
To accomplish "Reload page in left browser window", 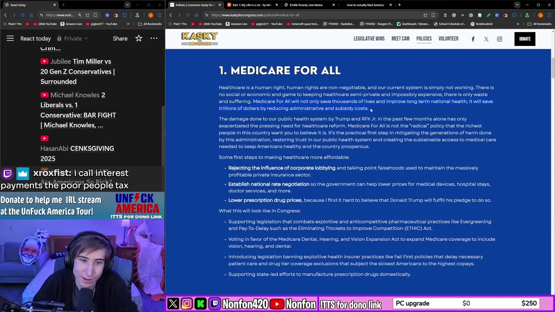I will point(23,15).
